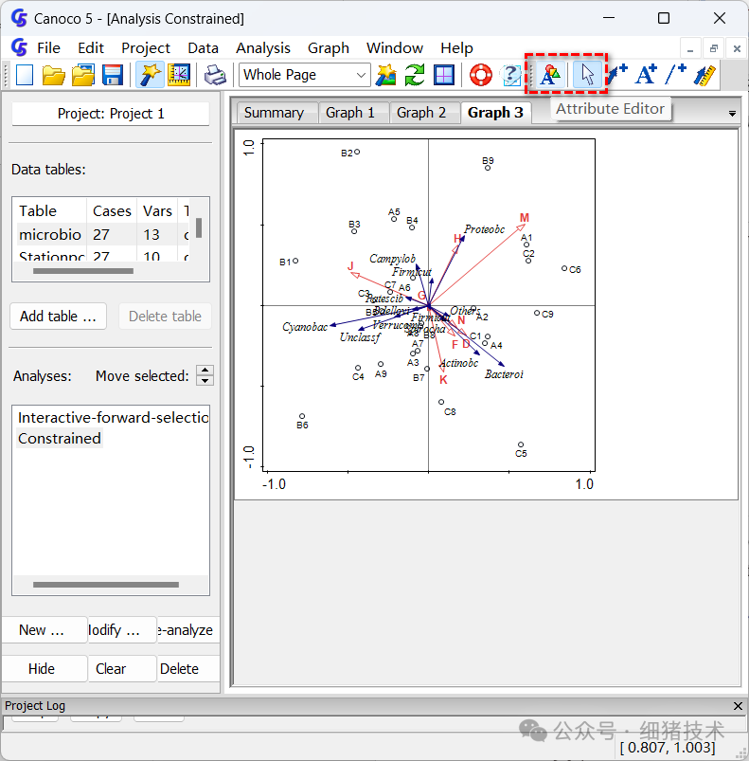Select the add line tool icon
749x761 pixels.
(675, 75)
